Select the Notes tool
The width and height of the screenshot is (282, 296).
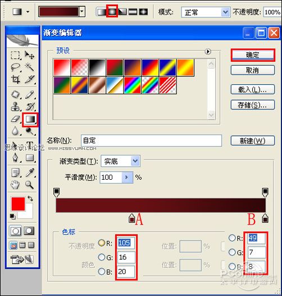15,172
